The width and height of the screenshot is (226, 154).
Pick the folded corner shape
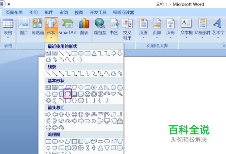(x=81, y=94)
